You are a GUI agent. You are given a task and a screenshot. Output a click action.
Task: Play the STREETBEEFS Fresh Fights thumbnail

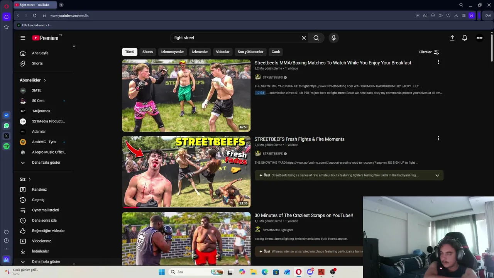pyautogui.click(x=186, y=172)
